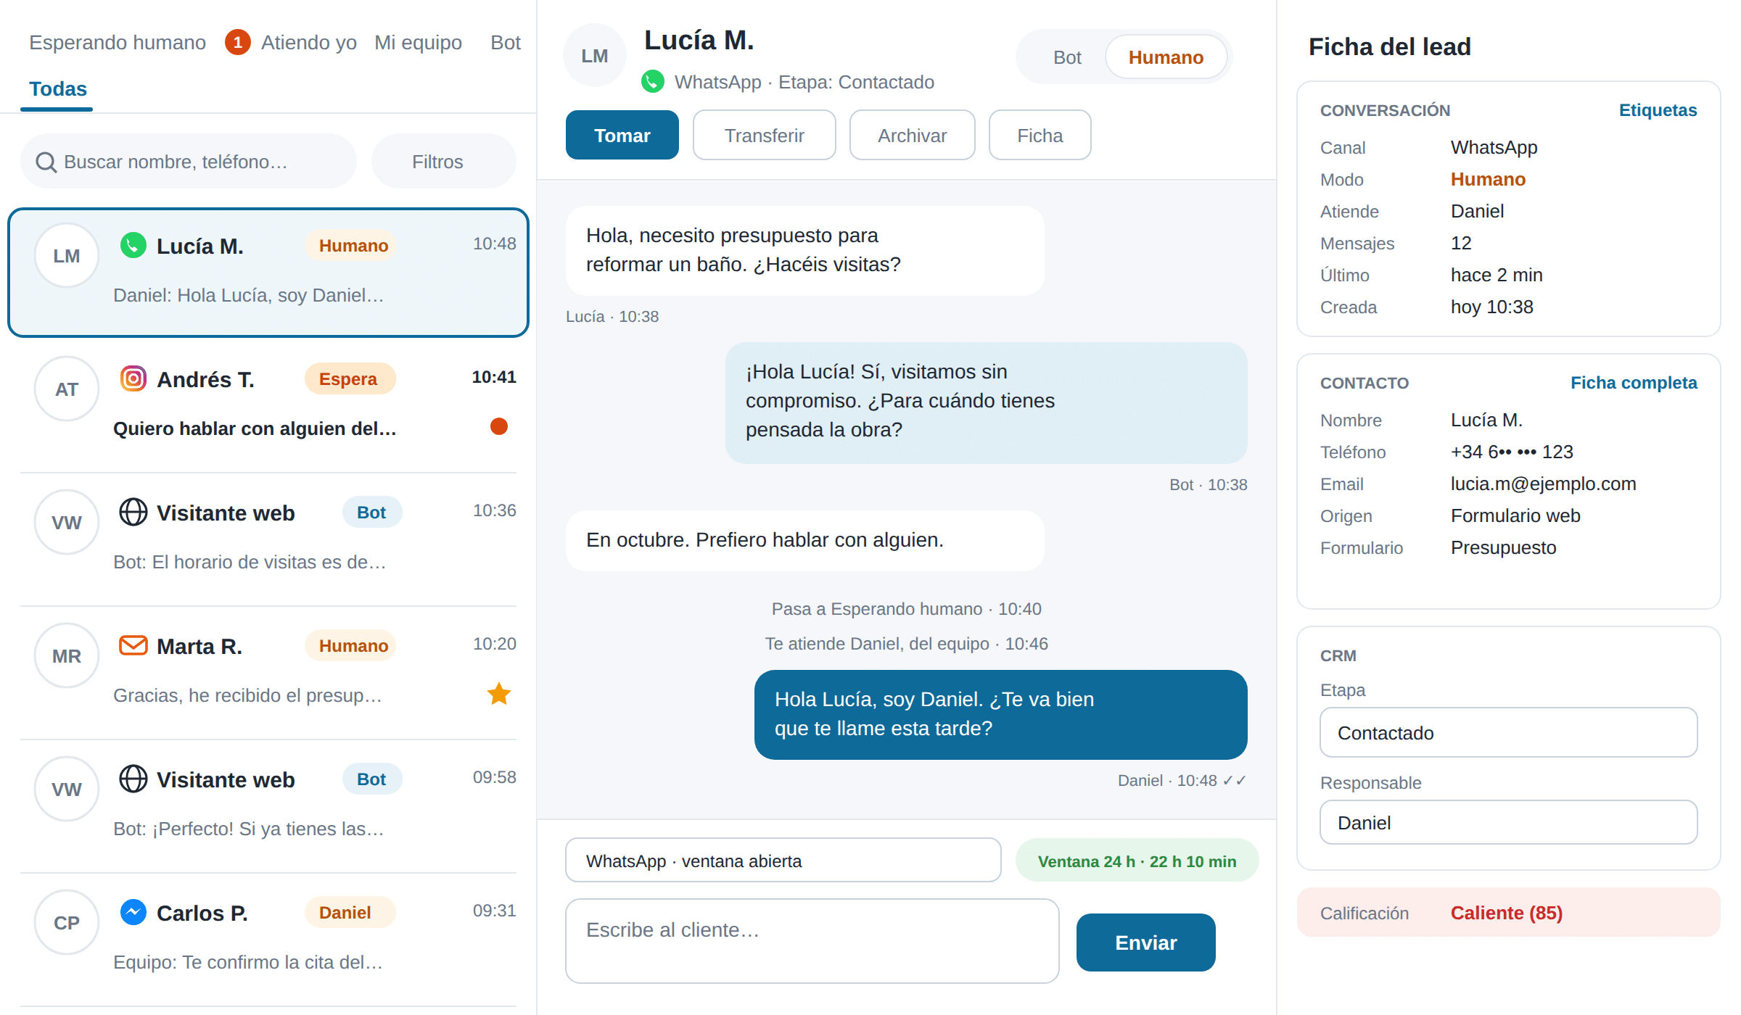
Task: Click the Instagram icon beside Andrés T.
Action: (133, 378)
